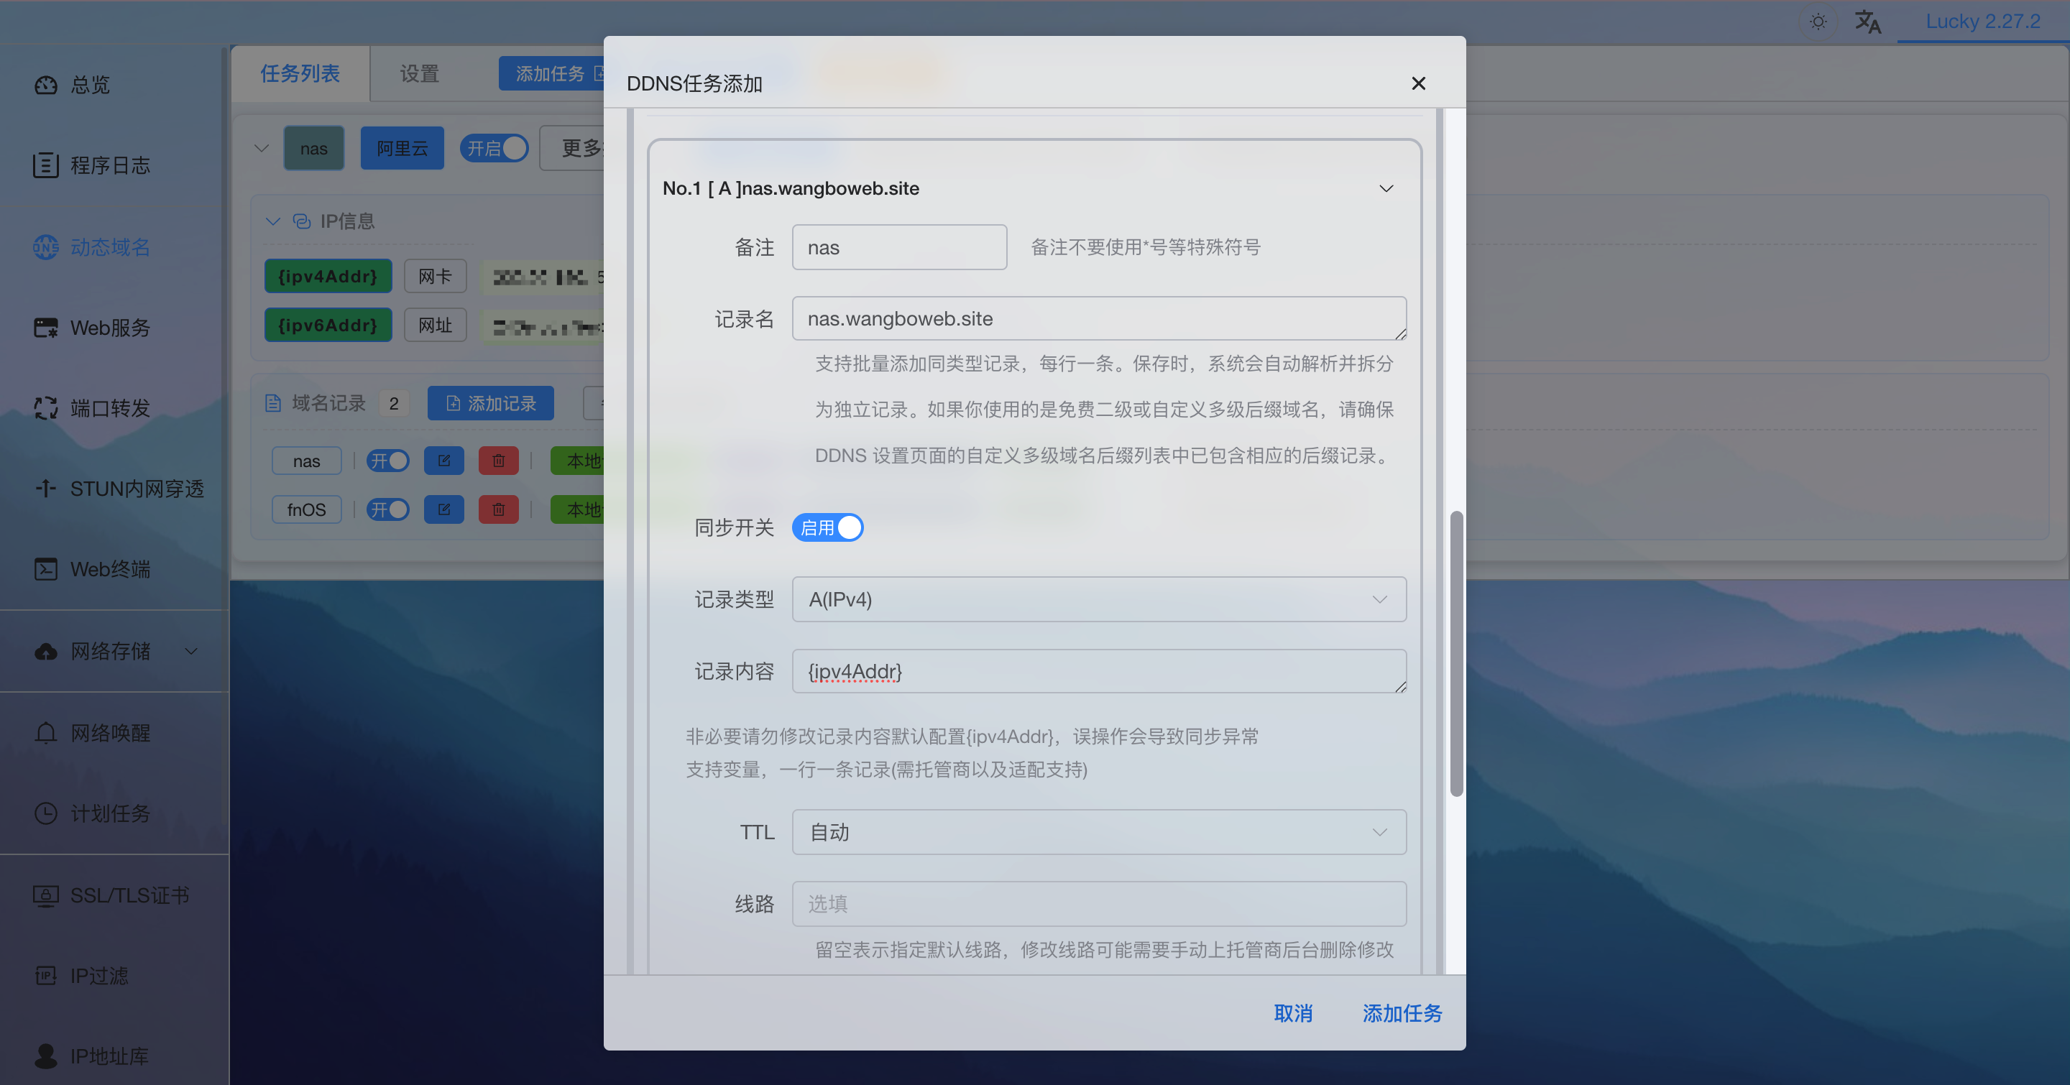Open the 记录类型 A(IPv4) dropdown

point(1098,599)
